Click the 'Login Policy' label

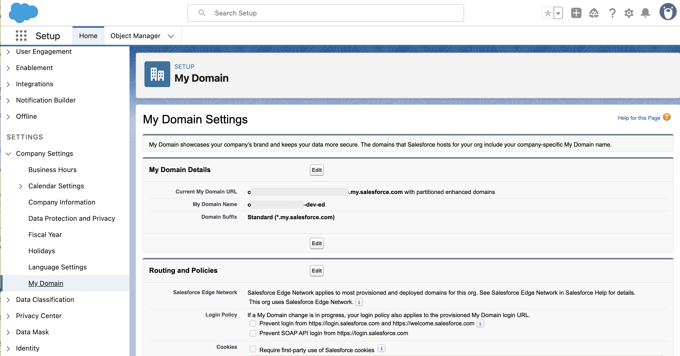221,315
